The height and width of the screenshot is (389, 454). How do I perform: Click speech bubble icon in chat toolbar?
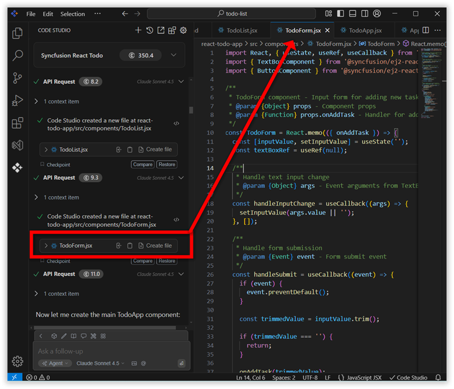(x=84, y=336)
